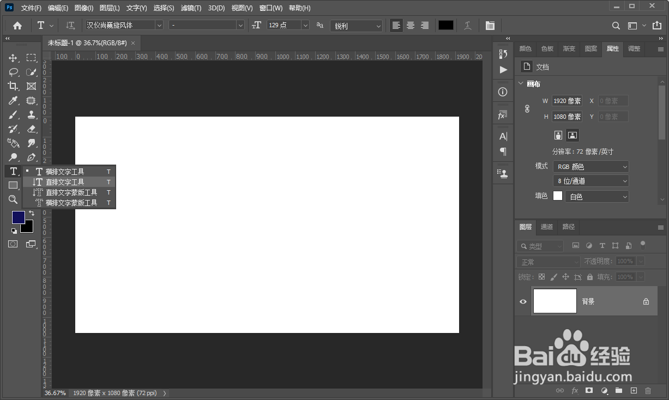Select the Eraser tool
This screenshot has width=669, height=400.
[x=31, y=129]
